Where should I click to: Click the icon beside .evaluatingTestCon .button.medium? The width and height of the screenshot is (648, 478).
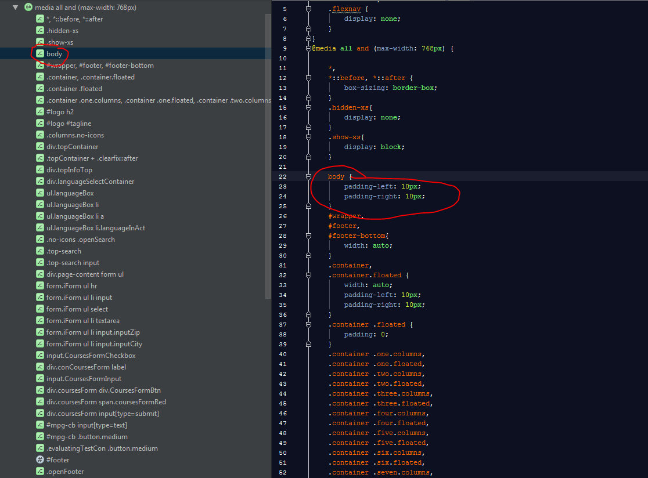[40, 448]
